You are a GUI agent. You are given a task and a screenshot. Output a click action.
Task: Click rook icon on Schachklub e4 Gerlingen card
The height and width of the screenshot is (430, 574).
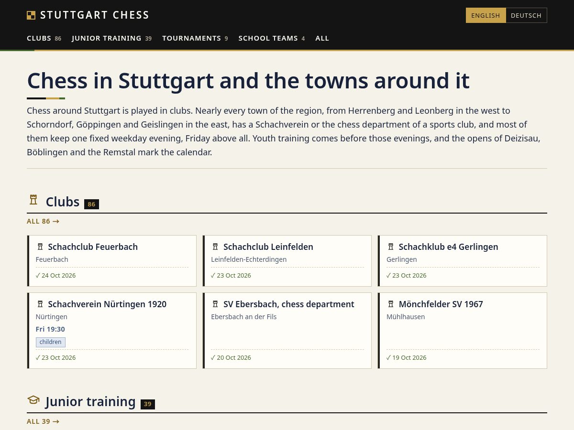click(x=391, y=247)
